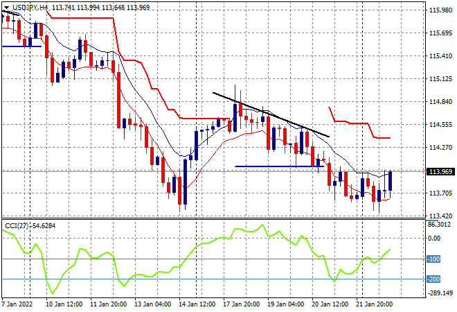
Task: Click the 115.980 price axis value
Action: pos(440,10)
